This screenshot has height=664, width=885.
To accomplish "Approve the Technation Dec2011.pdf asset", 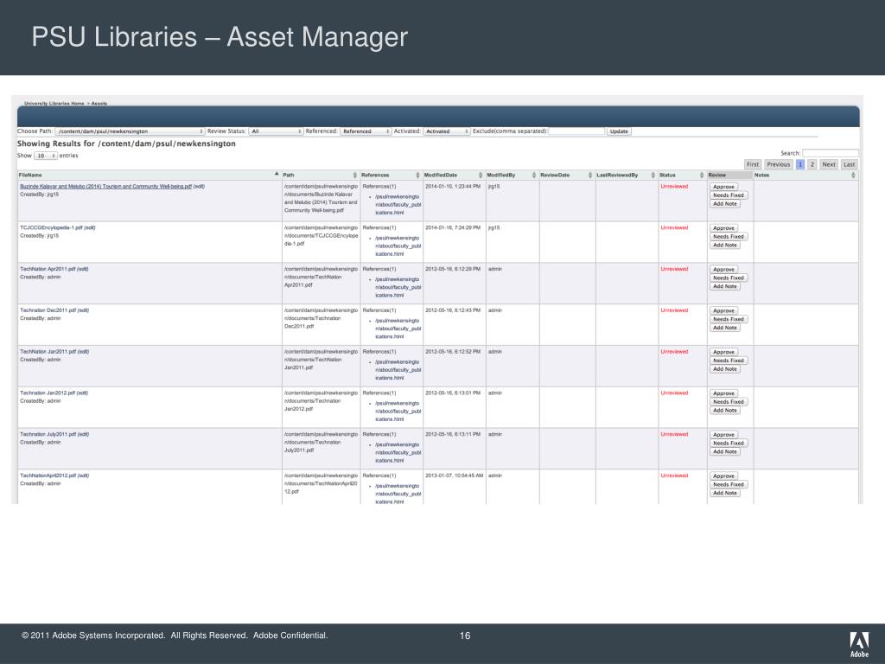I will click(723, 310).
